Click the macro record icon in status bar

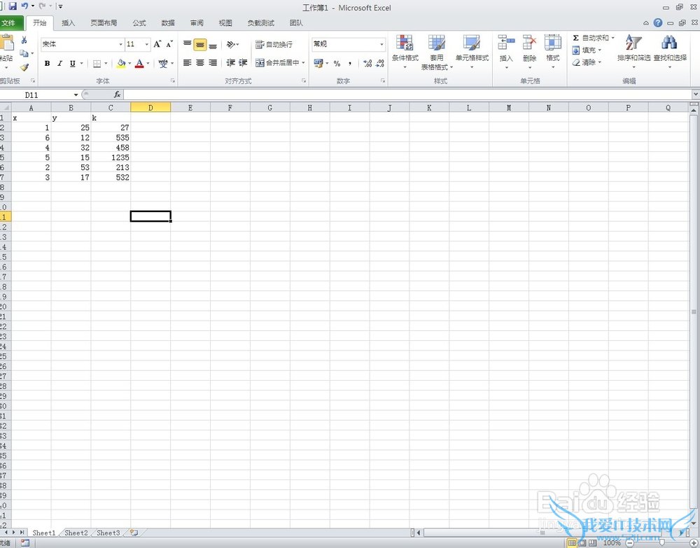tap(25, 543)
